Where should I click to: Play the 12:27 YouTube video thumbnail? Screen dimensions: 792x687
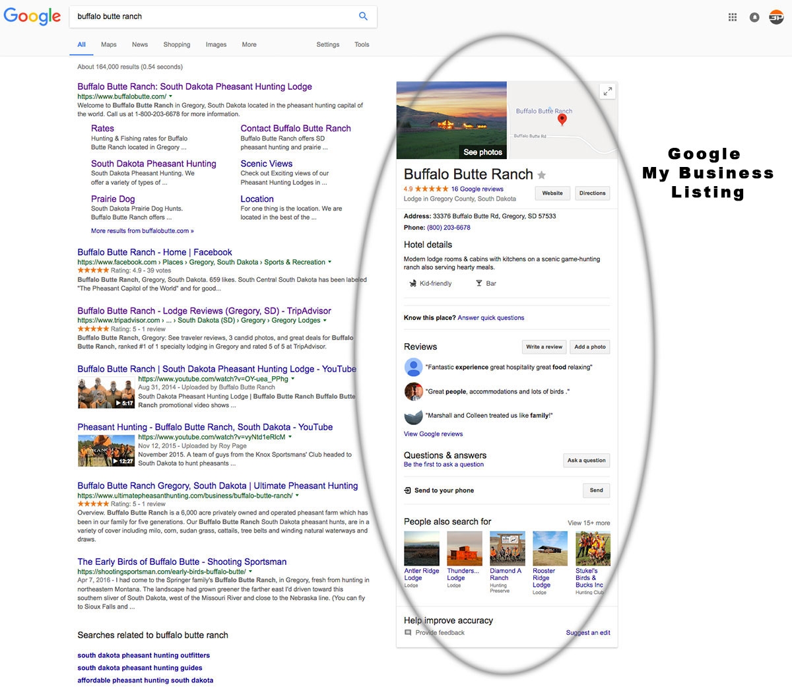[106, 451]
